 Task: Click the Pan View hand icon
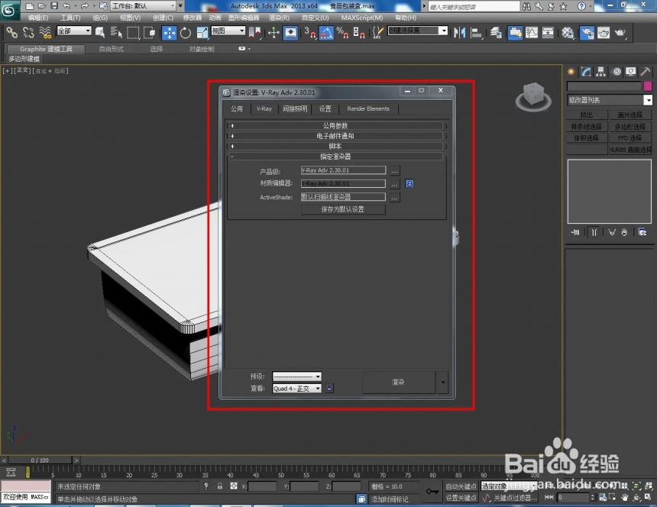(x=625, y=497)
